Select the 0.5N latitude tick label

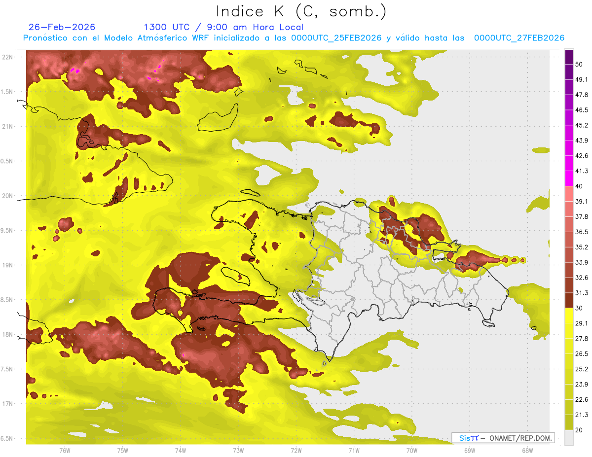click(7, 161)
